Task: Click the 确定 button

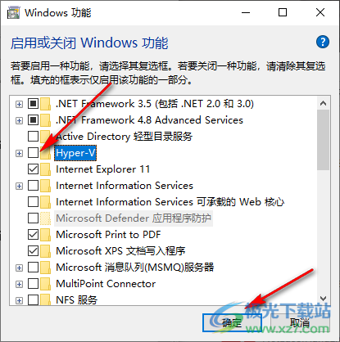Action: [232, 323]
